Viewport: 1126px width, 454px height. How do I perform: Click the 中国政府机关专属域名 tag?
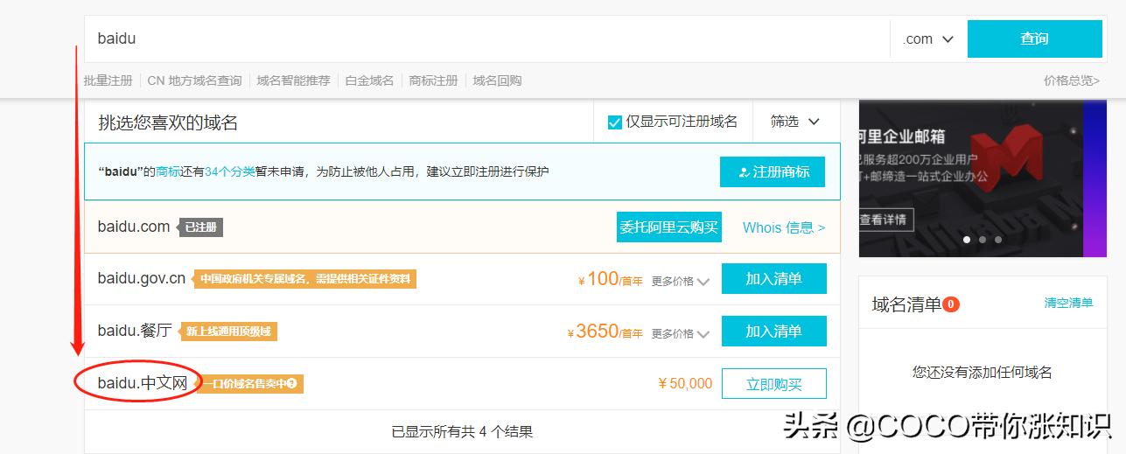(304, 279)
